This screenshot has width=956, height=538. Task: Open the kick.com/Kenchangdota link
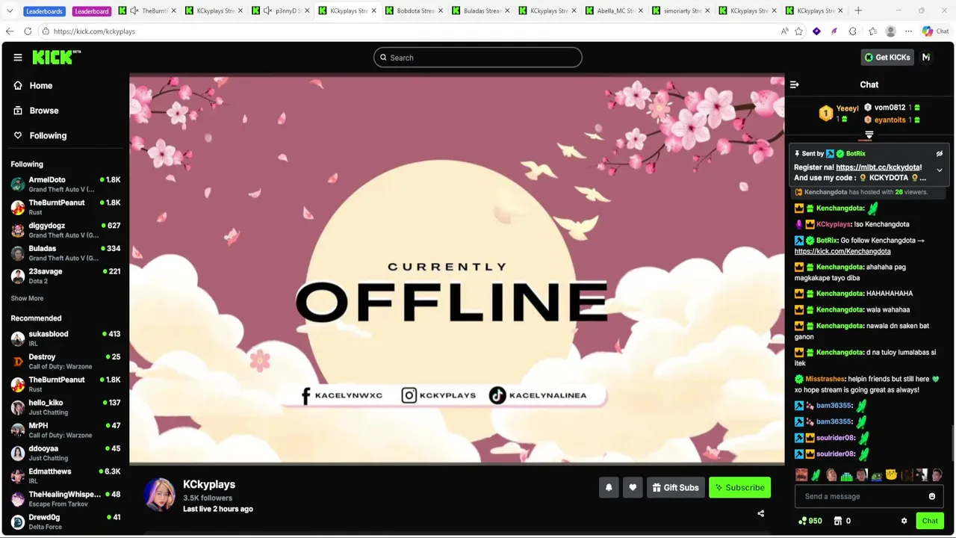[x=842, y=251]
